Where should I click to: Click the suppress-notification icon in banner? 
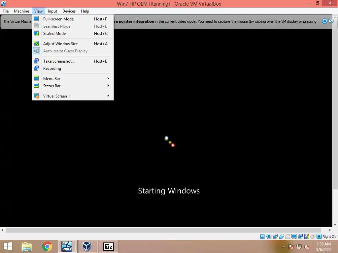click(331, 21)
